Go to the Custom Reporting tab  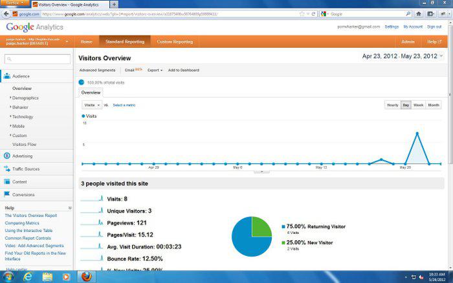pos(175,41)
